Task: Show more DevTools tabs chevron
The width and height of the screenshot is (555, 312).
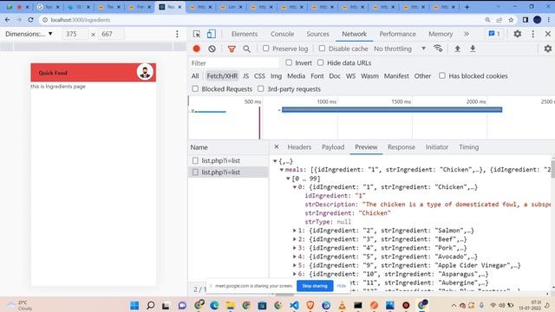Action: tap(467, 34)
